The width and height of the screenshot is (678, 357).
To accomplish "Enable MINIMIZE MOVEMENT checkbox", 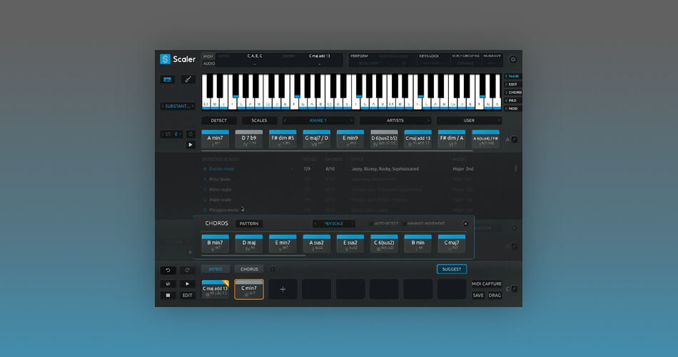I will pos(404,223).
